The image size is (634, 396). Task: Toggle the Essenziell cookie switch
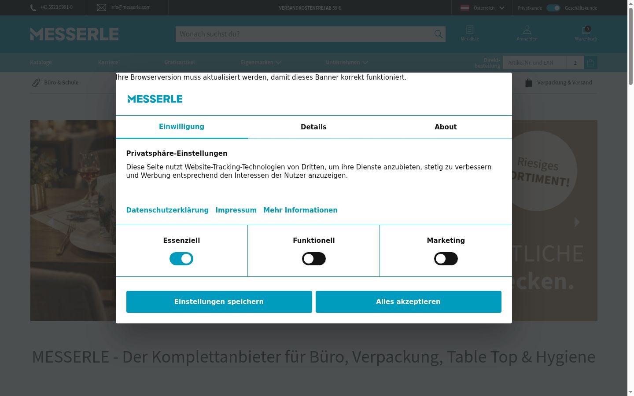(181, 259)
